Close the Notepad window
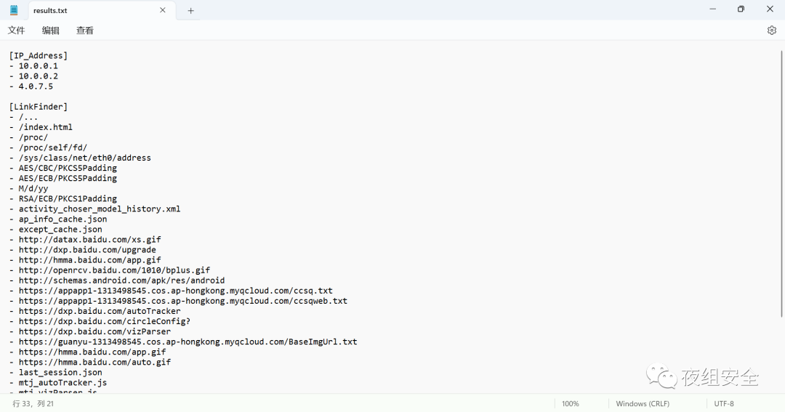Image resolution: width=785 pixels, height=412 pixels. point(770,9)
